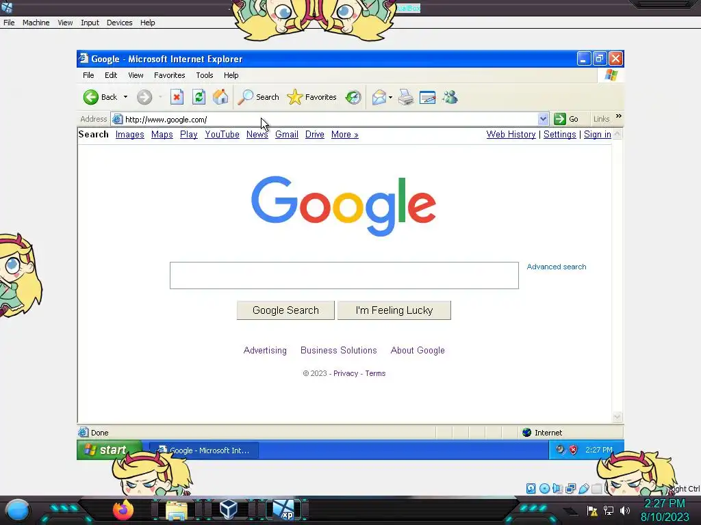The height and width of the screenshot is (525, 701).
Task: Click the I'm Feeling Lucky button
Action: click(394, 310)
